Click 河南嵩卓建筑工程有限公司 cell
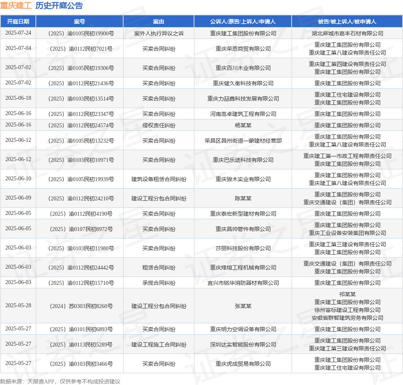The image size is (403, 385). pos(243,114)
